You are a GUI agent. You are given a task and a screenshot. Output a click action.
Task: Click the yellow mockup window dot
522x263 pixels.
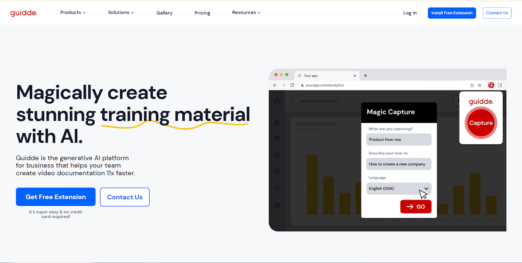point(281,75)
